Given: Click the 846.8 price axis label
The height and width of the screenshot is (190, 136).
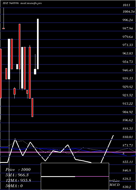Looking at the screenshot, I should pos(127,170).
